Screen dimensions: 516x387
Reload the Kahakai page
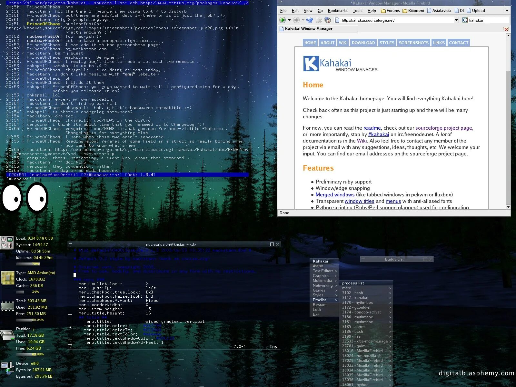click(310, 20)
